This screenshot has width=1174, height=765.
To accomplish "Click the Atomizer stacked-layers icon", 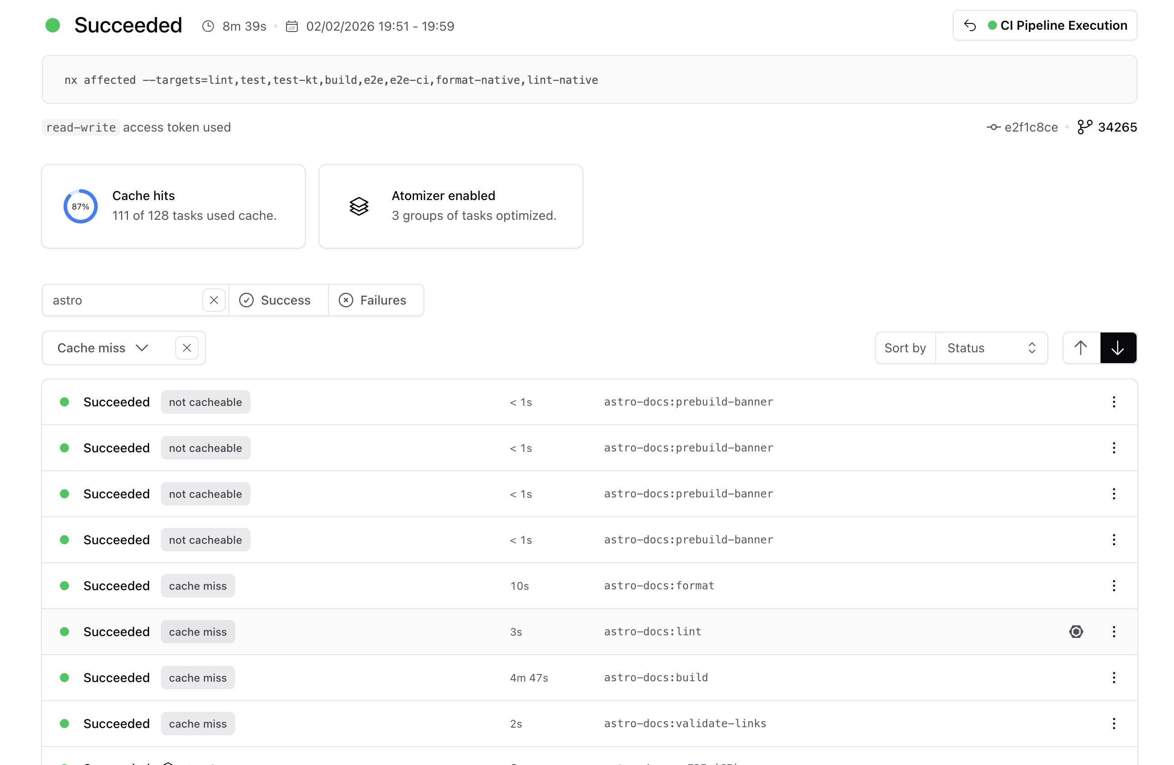I will point(359,206).
